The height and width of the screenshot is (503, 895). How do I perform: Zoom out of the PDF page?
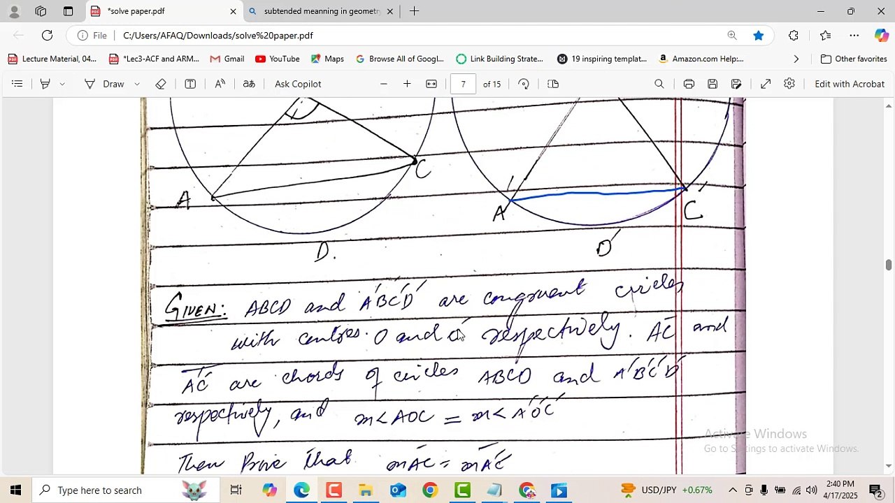[384, 84]
